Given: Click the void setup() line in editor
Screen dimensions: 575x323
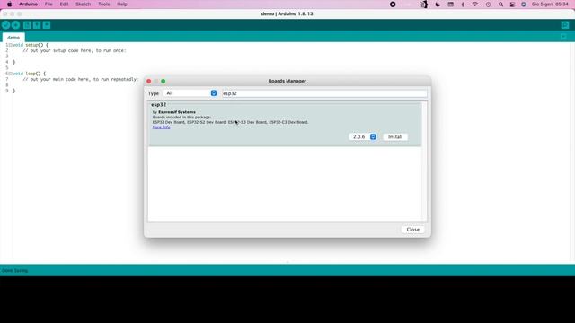Looking at the screenshot, I should 31,45.
